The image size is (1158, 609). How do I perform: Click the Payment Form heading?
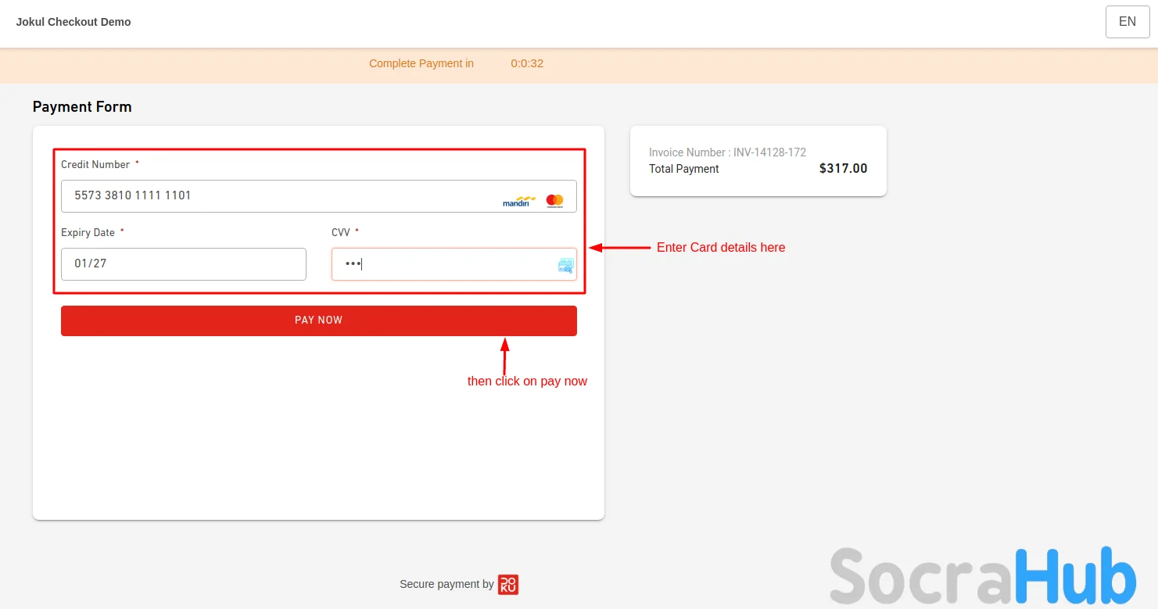(82, 107)
